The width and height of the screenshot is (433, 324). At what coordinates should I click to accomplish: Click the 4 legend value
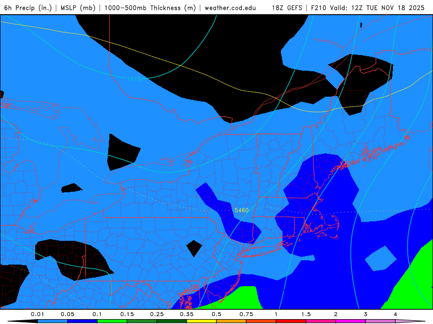click(x=396, y=314)
